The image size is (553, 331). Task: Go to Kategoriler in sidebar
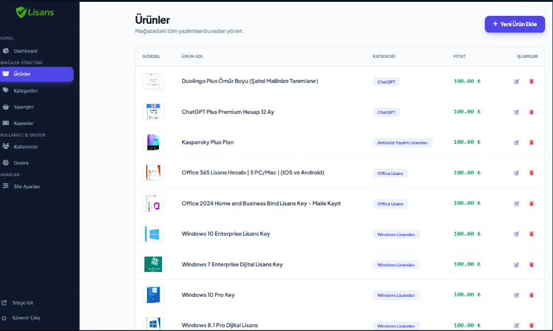point(26,91)
